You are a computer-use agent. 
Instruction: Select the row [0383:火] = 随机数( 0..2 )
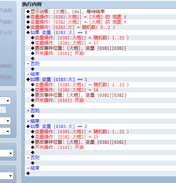click(x=101, y=27)
